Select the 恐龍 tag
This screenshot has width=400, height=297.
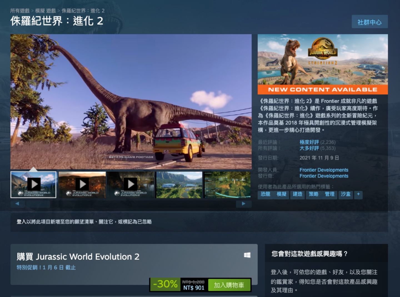point(265,194)
